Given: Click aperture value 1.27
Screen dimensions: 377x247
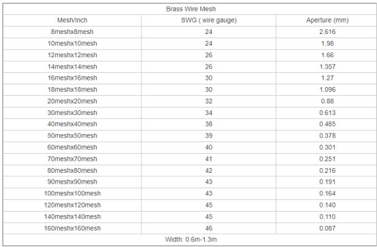Looking at the screenshot, I should click(327, 78).
